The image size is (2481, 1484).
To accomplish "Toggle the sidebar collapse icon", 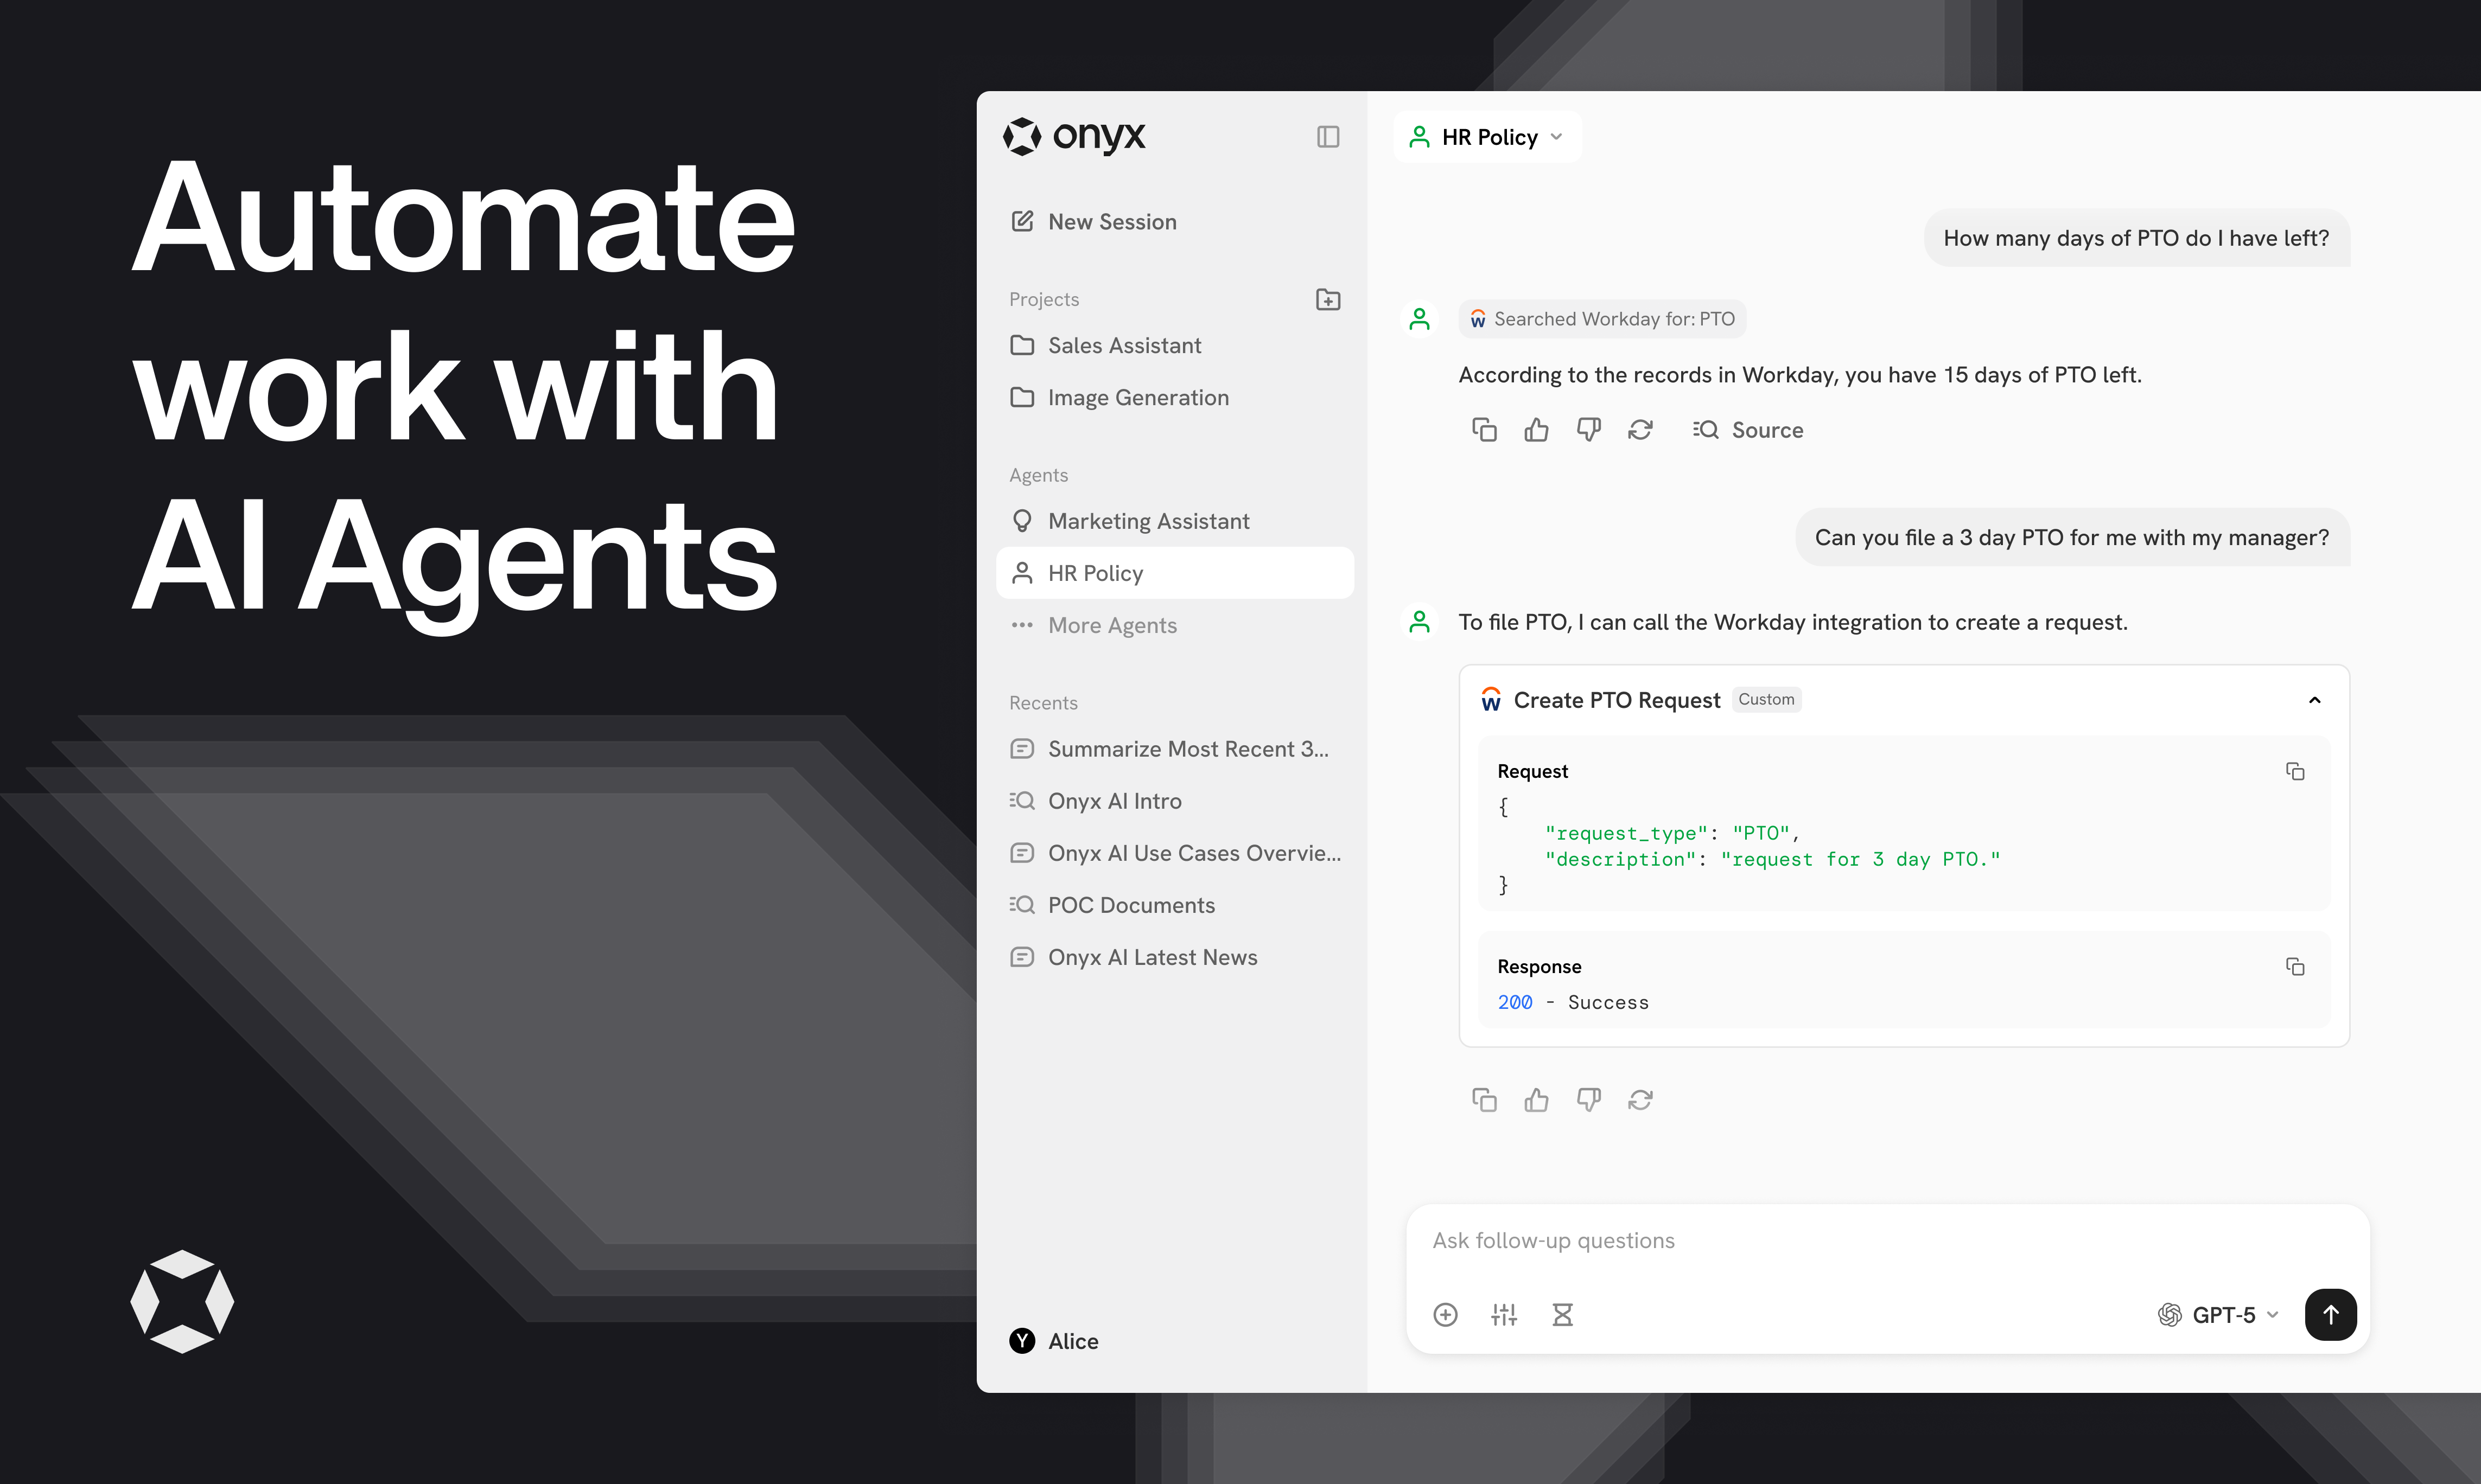I will 1327,137.
